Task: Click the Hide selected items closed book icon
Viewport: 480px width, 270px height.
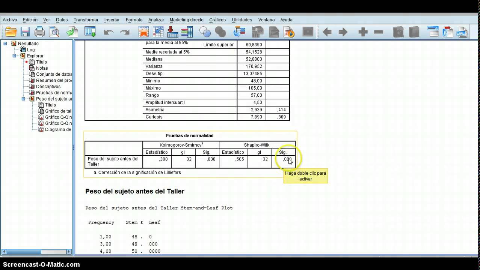Action: [x=414, y=32]
